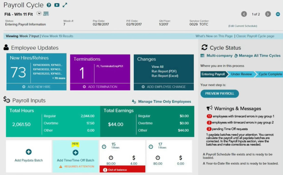The height and width of the screenshot is (175, 283).
Task: Go to next company with right arrow
Action: pyautogui.click(x=268, y=14)
